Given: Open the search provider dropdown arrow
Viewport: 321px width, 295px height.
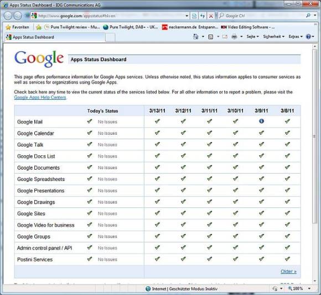Looking at the screenshot, I should point(315,16).
